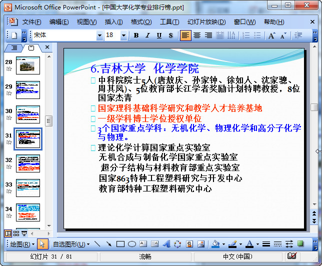
Task: Insert WordArt from the drawing toolbar
Action: pyautogui.click(x=166, y=244)
